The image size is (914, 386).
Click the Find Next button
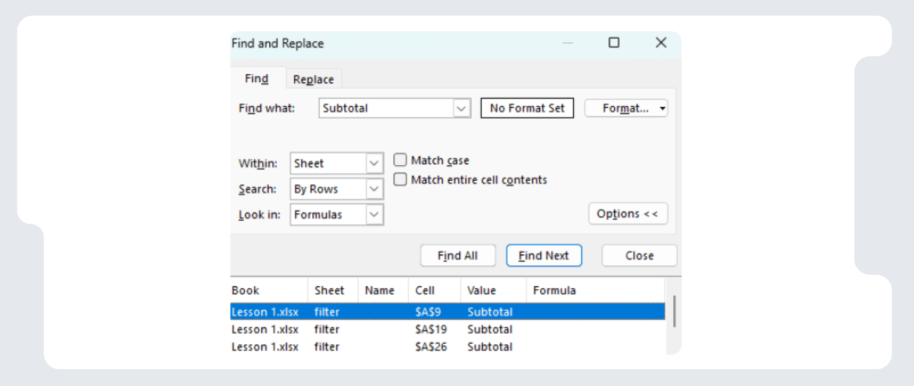click(544, 256)
